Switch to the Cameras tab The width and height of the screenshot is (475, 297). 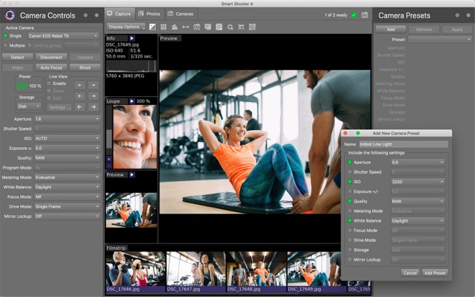click(180, 14)
